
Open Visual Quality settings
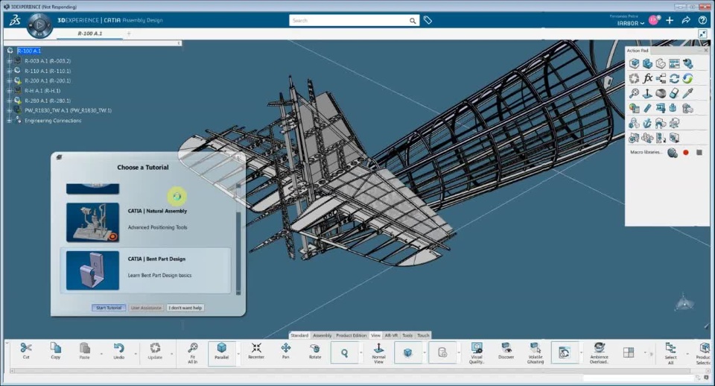click(x=477, y=352)
